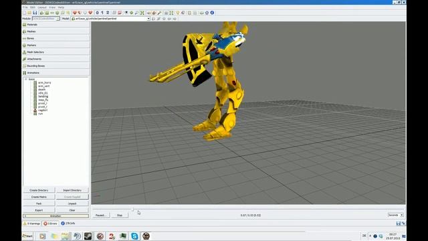The image size is (428, 241).
Task: Open the View menu
Action: click(52, 7)
